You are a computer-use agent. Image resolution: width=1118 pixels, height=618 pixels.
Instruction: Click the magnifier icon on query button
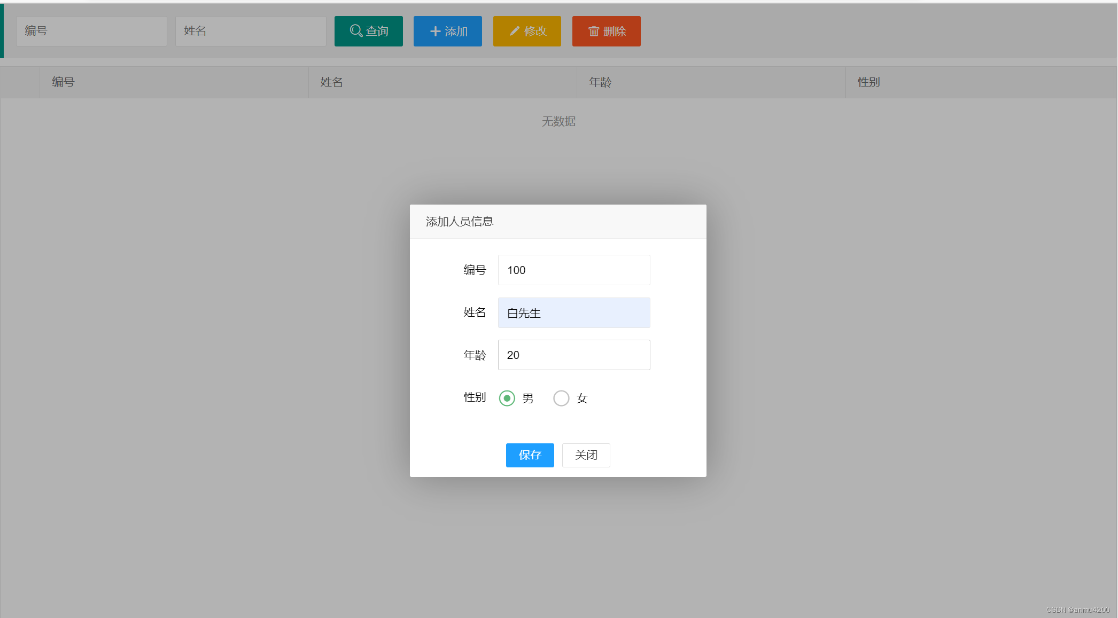click(356, 31)
